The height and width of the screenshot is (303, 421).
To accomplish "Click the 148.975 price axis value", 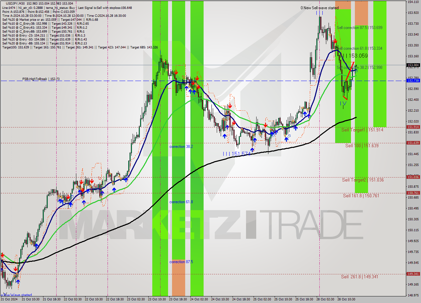I will pyautogui.click(x=413, y=295).
